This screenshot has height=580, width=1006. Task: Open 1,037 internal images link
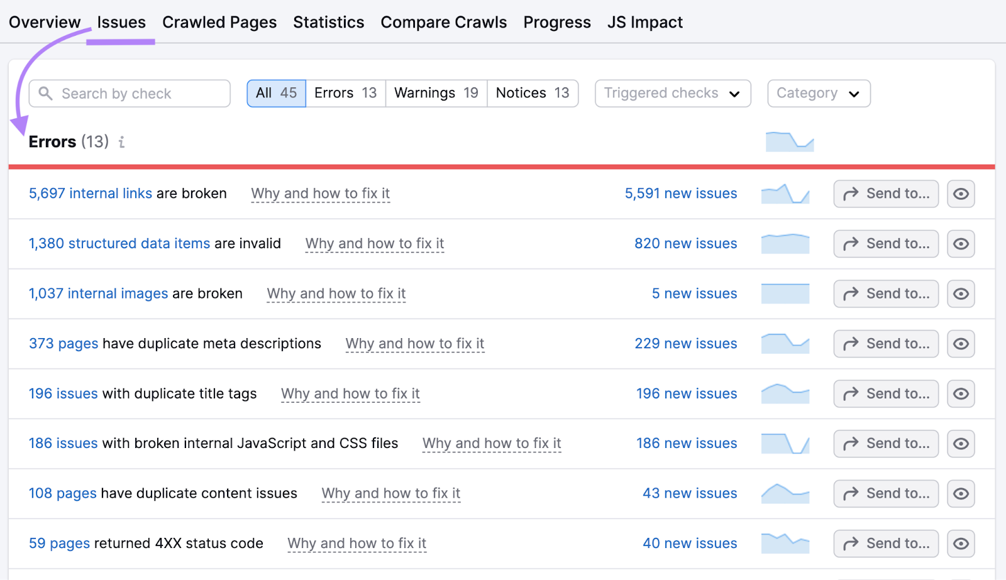(99, 293)
